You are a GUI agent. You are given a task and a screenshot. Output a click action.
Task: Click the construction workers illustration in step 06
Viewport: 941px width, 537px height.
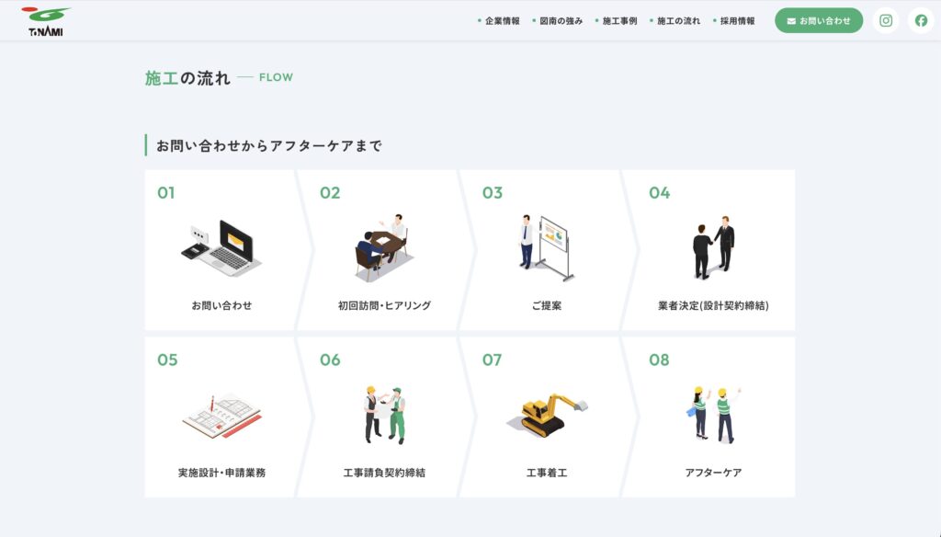tap(383, 416)
